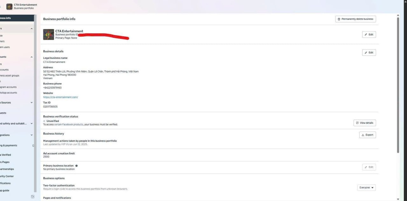The width and height of the screenshot is (407, 201).
Task: Click the info icon beside Primary business location
Action: 77,166
